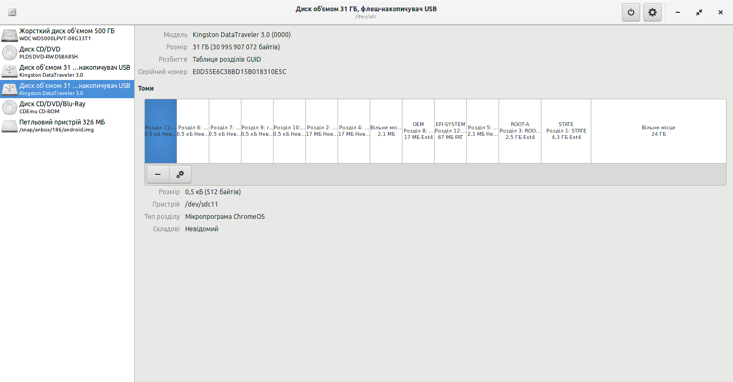Select the OEM partition 17 MB Ext4
Image resolution: width=733 pixels, height=382 pixels.
pos(418,131)
